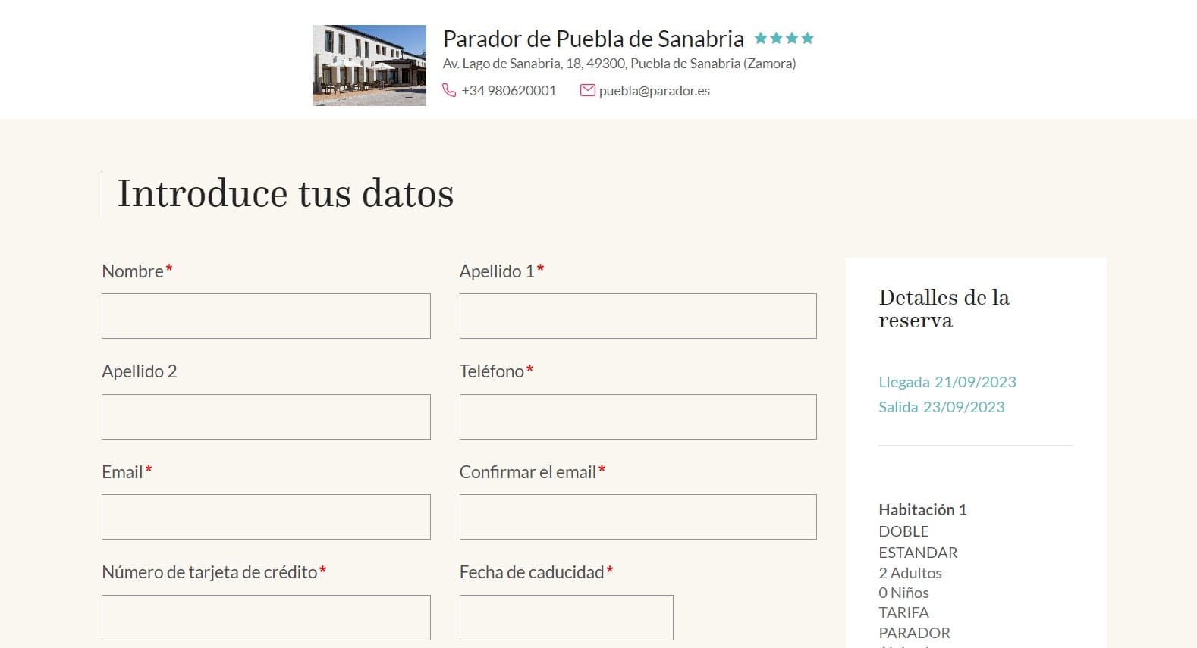
Task: Focus the Nombre input field
Action: pyautogui.click(x=266, y=316)
